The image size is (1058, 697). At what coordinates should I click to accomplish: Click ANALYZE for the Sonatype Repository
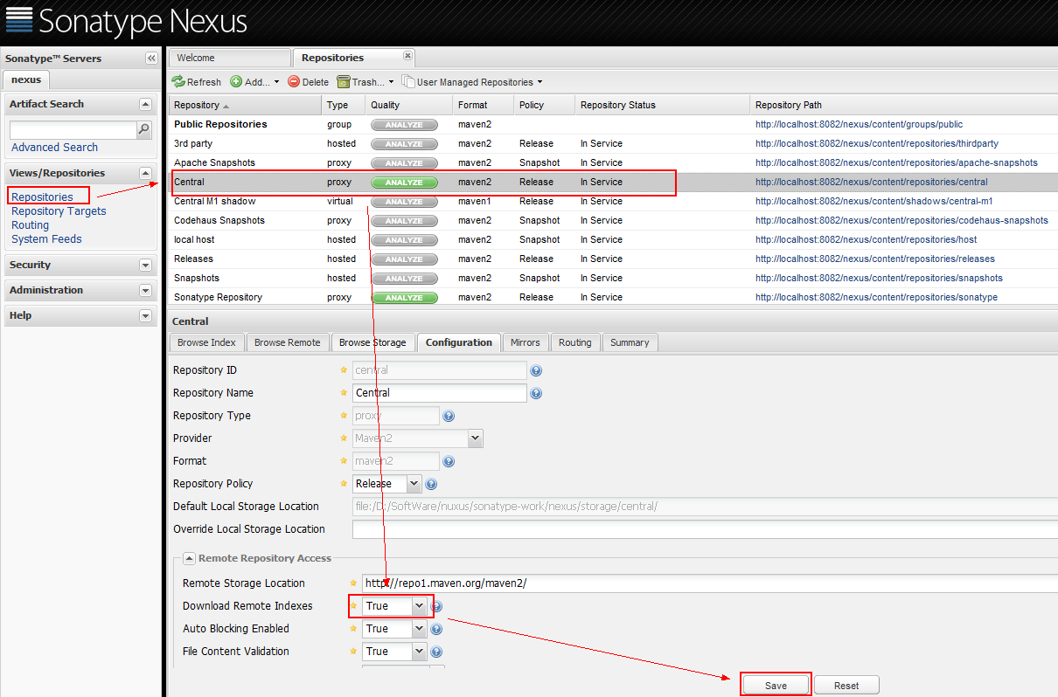tap(404, 298)
